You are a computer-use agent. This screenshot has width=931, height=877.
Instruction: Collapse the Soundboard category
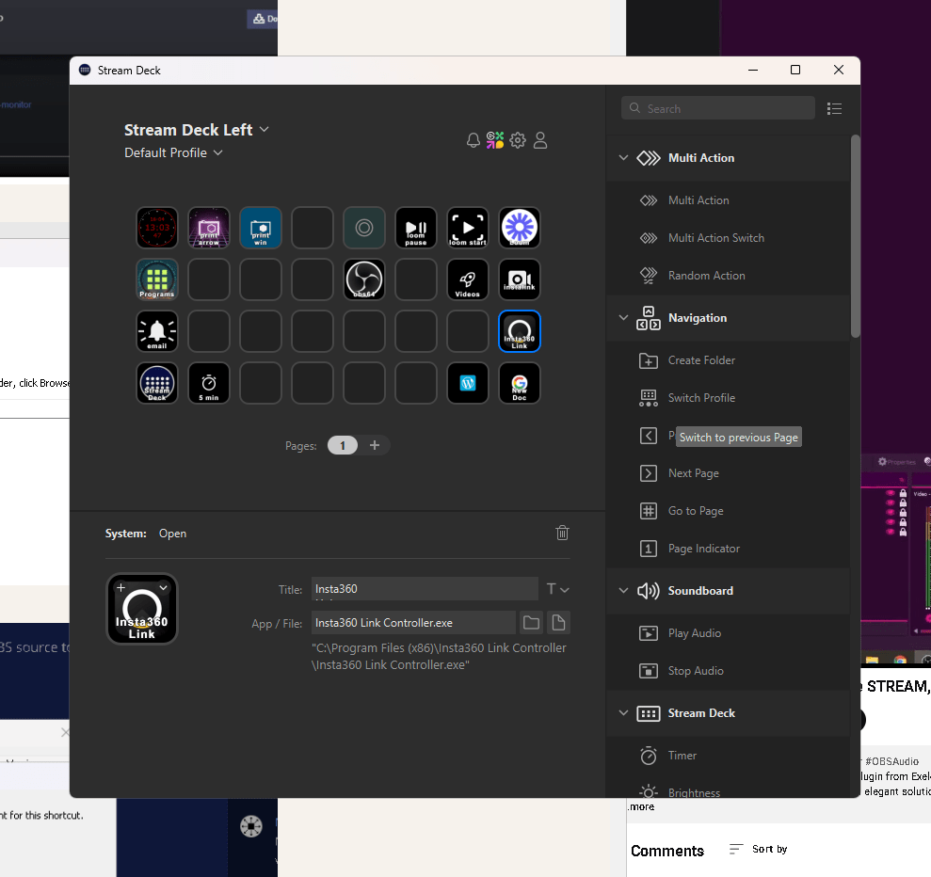click(623, 590)
